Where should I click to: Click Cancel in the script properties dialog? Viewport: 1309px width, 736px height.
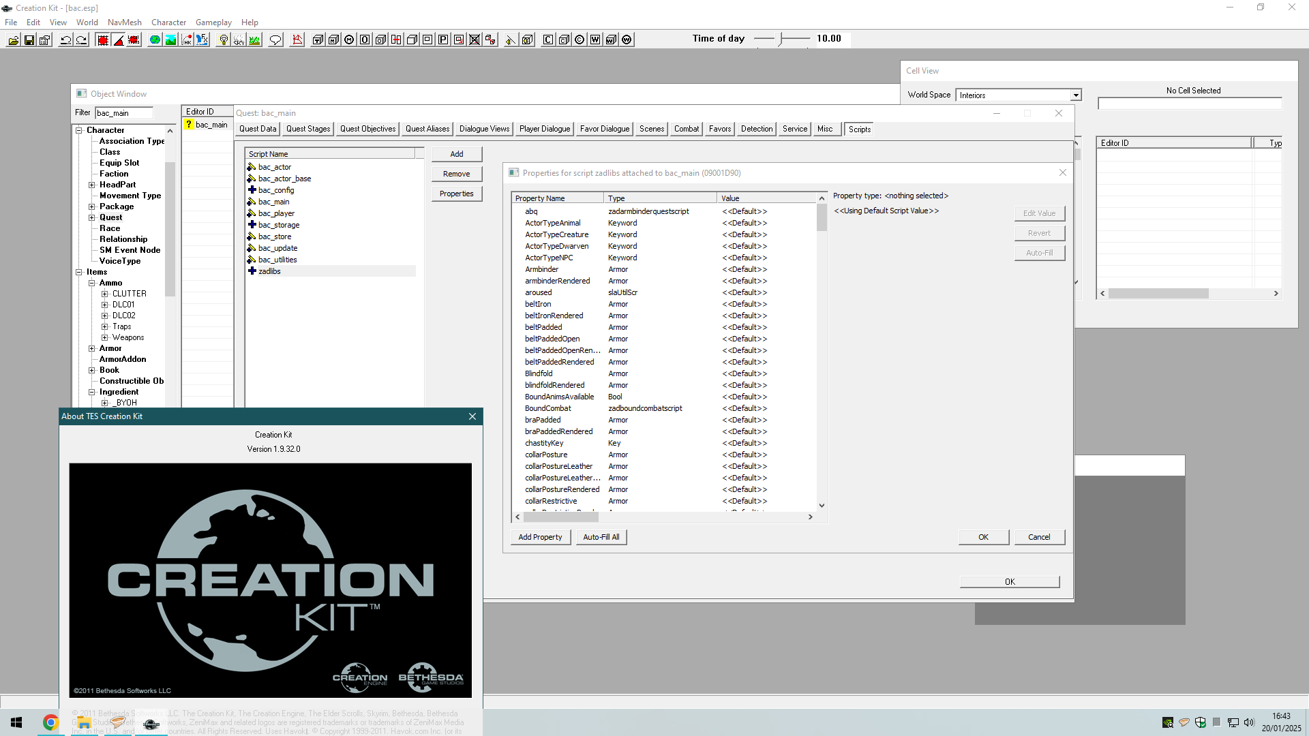(1039, 537)
